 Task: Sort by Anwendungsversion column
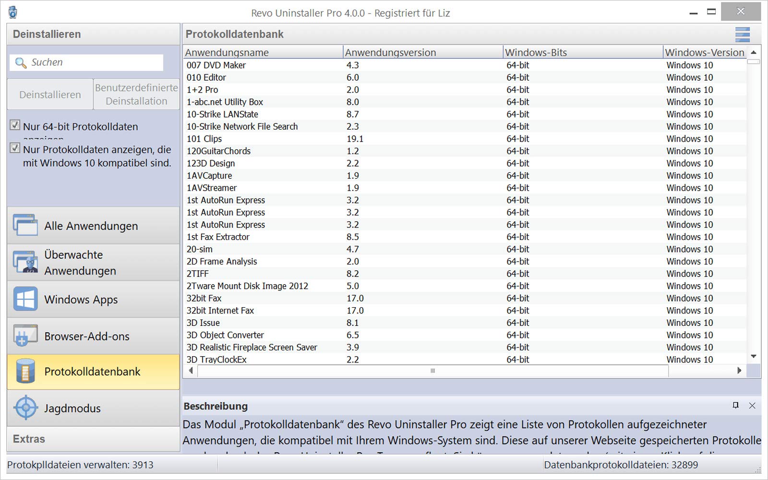tap(423, 52)
